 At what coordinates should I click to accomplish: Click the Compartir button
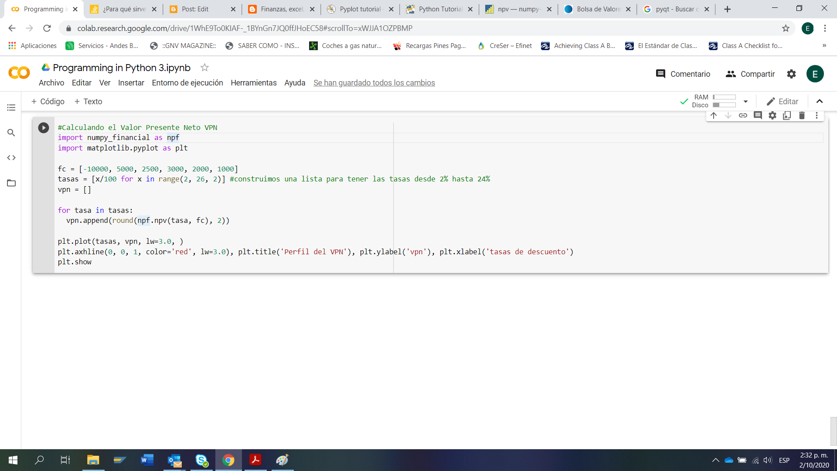(750, 74)
